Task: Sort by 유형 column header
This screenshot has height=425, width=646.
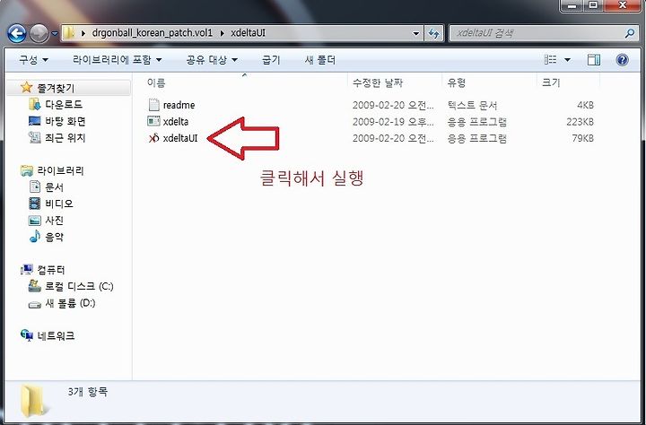Action: pos(457,83)
